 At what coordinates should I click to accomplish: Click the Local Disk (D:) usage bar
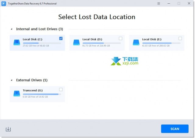point(101,43)
